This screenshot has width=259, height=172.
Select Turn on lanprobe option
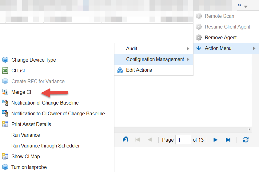[x=29, y=167]
